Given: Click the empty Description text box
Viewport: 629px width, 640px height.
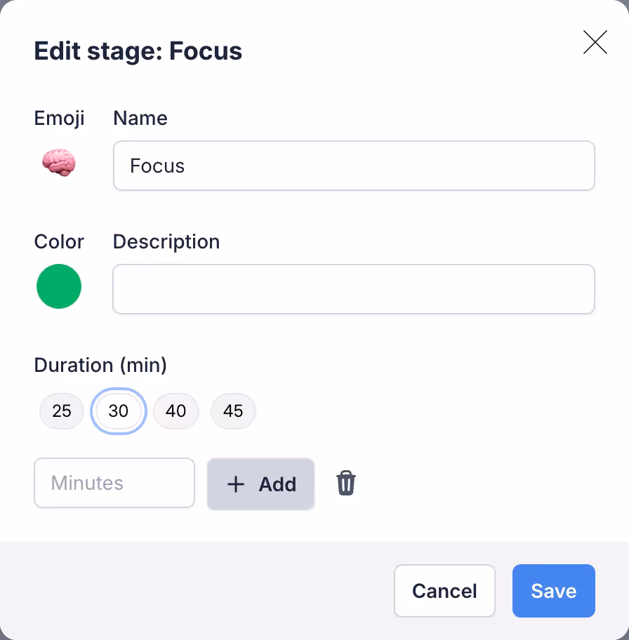Looking at the screenshot, I should [354, 289].
